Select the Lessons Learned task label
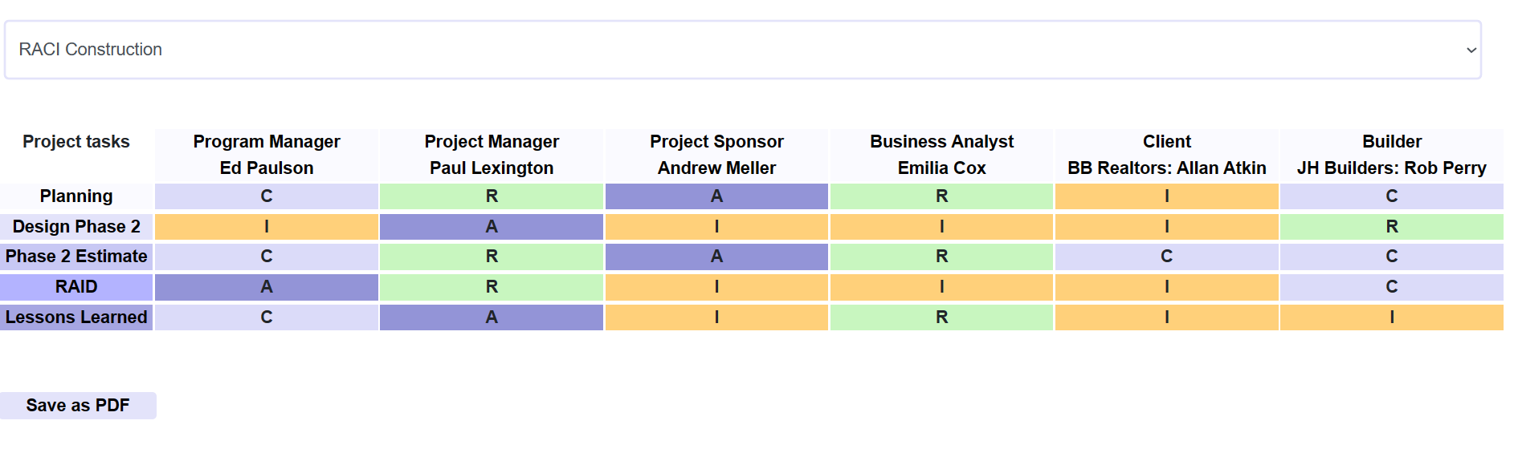The height and width of the screenshot is (465, 1514). pos(76,317)
